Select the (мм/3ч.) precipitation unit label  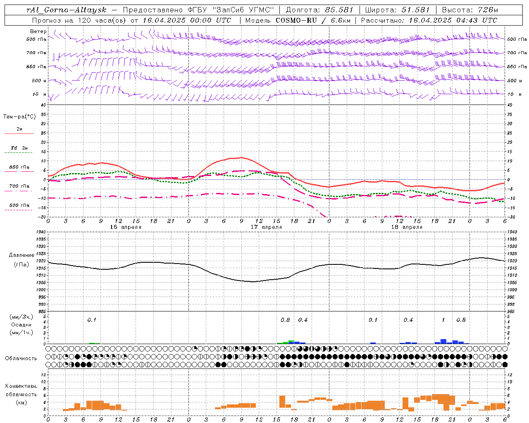pos(21,317)
